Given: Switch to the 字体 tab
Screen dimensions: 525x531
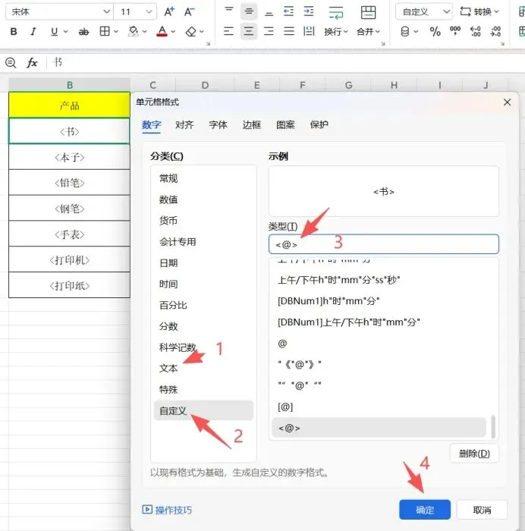Looking at the screenshot, I should click(218, 124).
